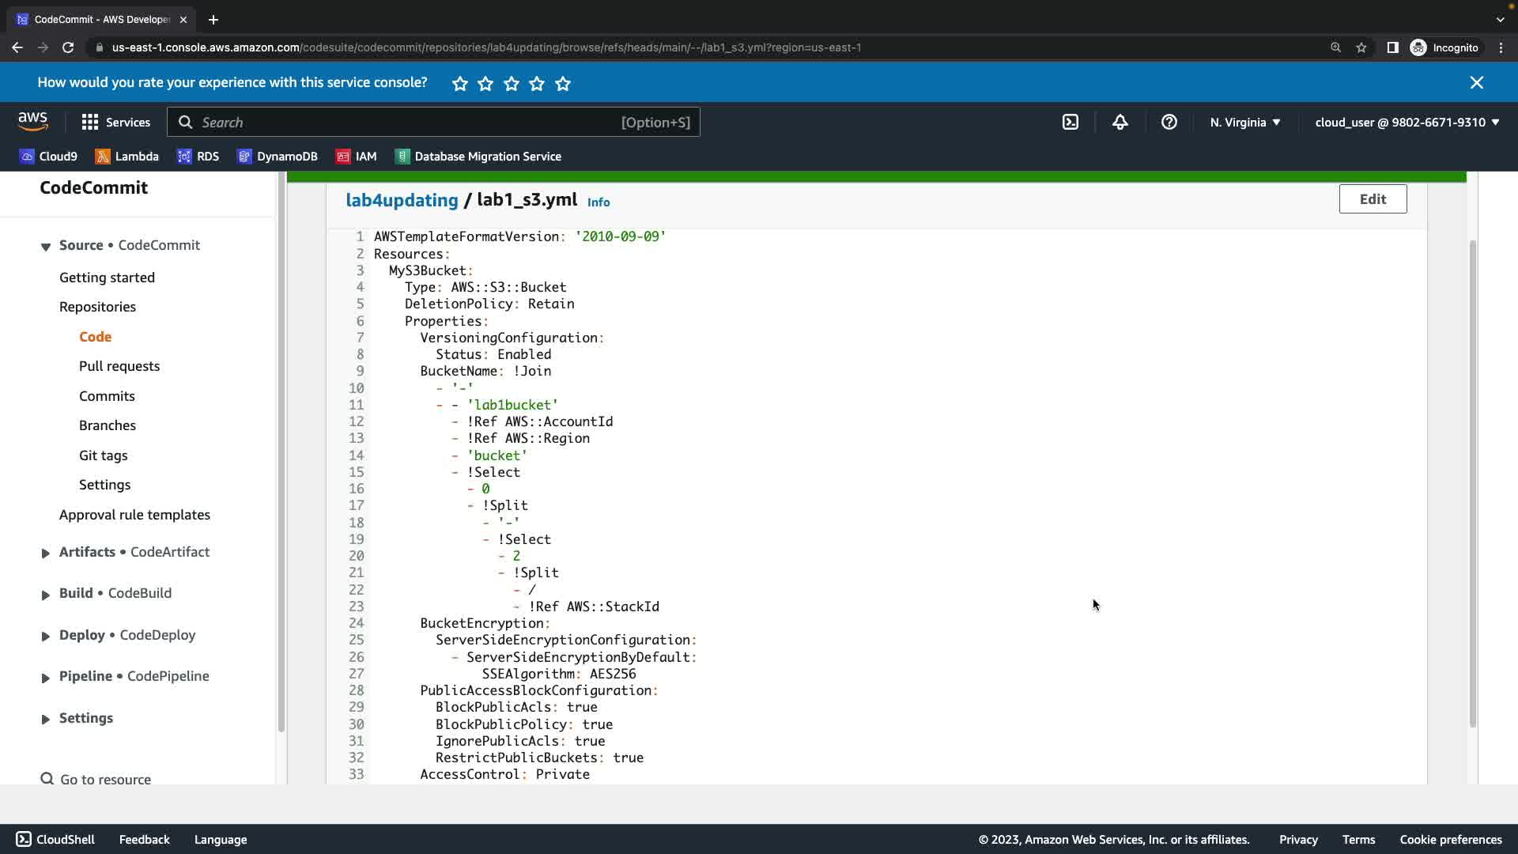Open Pull requests in sidebar
1518x854 pixels.
pos(119,366)
